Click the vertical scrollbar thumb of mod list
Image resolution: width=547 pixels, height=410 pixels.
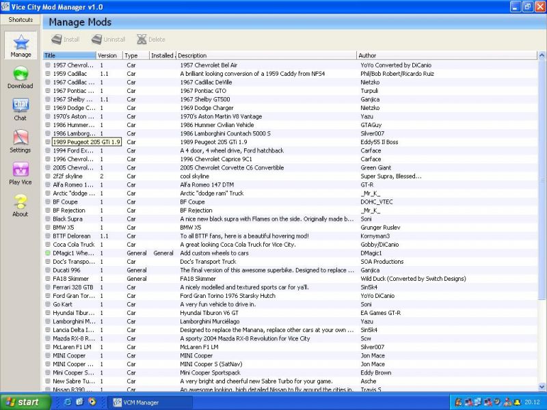(x=542, y=179)
